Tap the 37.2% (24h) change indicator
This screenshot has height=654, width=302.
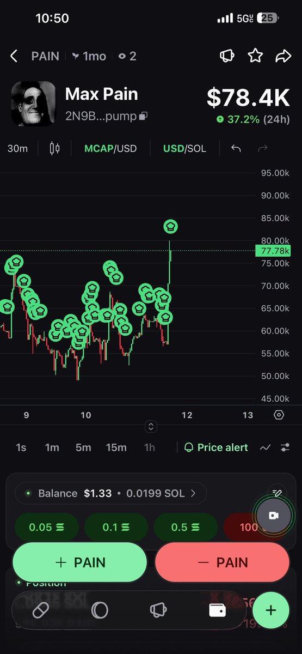(x=253, y=119)
